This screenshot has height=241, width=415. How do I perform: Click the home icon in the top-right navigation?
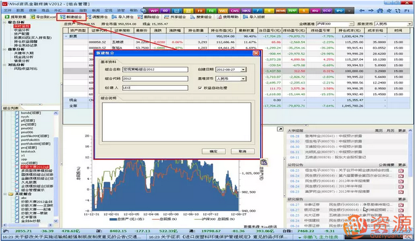(380, 11)
